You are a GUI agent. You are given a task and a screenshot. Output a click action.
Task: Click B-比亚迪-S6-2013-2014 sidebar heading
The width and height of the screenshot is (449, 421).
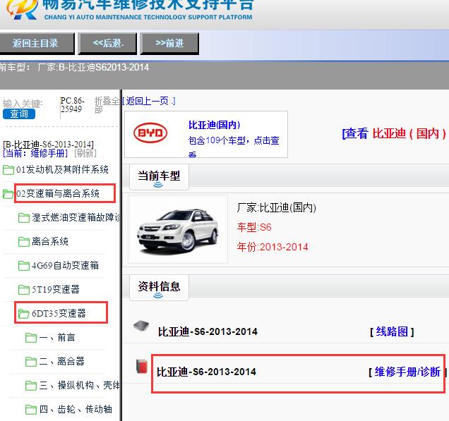pyautogui.click(x=48, y=144)
